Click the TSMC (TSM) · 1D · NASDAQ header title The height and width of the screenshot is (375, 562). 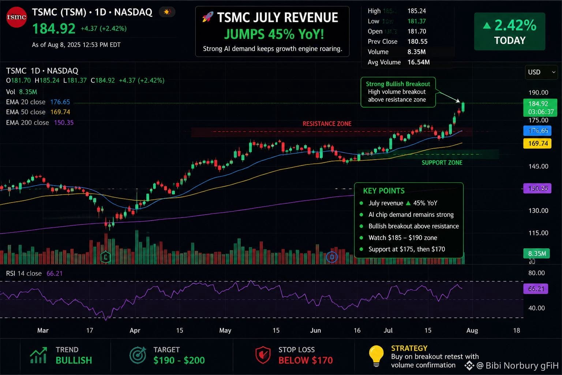tap(92, 12)
